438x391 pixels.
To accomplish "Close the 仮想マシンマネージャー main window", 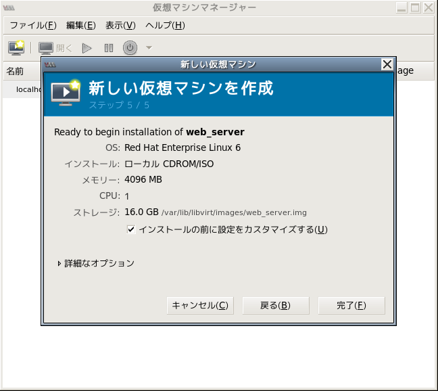I will tap(429, 7).
